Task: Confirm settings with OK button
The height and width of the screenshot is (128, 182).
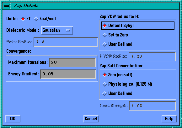Action: tap(13, 119)
